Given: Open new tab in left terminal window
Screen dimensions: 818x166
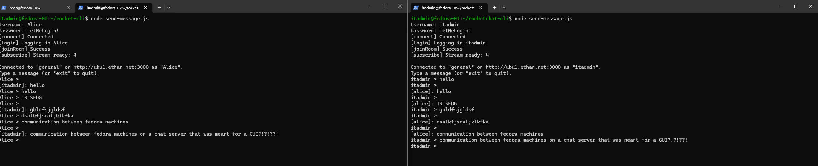Looking at the screenshot, I should tap(159, 8).
